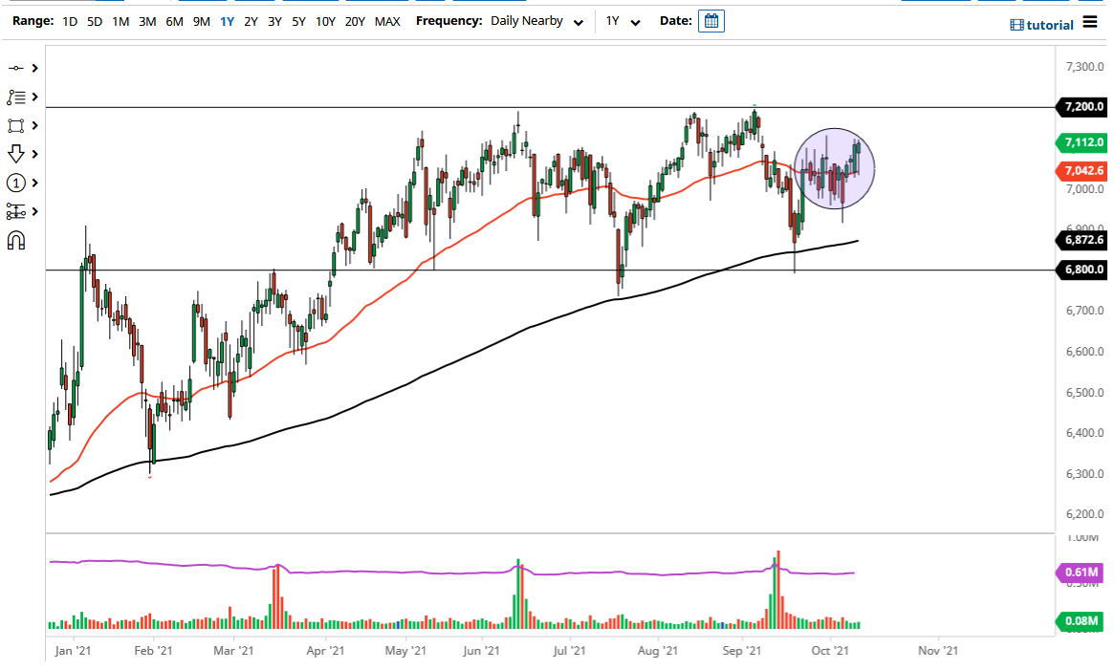
Task: Open the chart period 1Y dropdown
Action: [x=621, y=20]
